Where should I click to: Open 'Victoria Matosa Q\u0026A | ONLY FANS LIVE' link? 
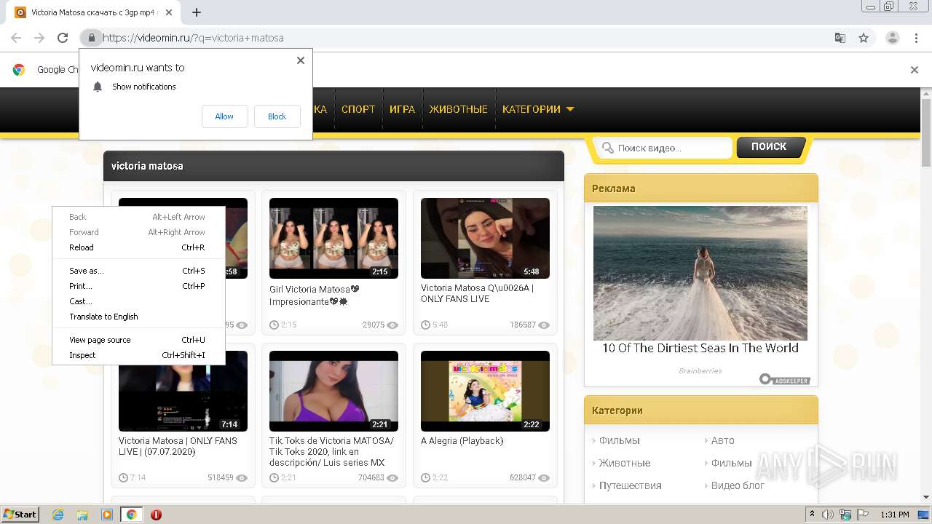tap(477, 293)
